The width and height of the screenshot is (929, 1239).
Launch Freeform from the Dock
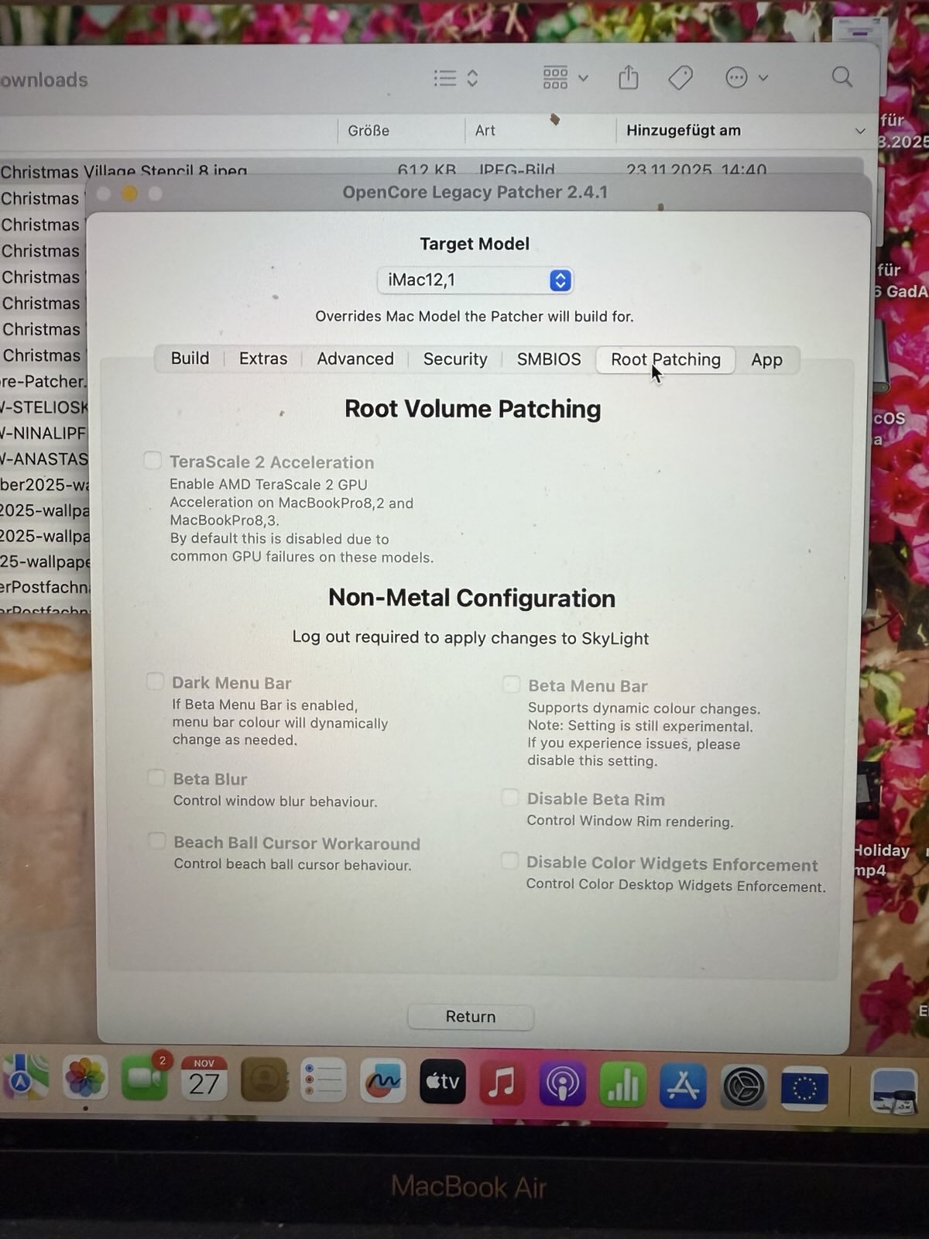tap(382, 1081)
